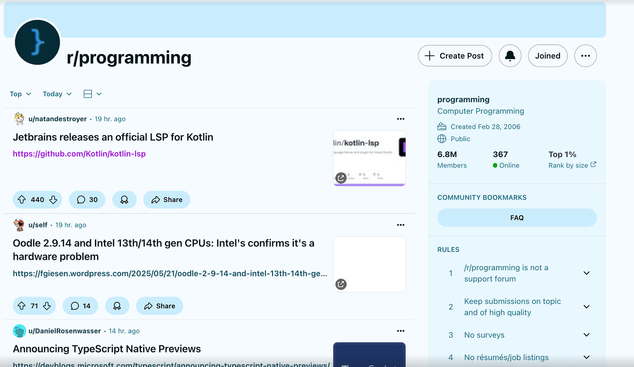Share the Oodle 2.9.14 post
Viewport: 634px width, 367px height.
click(x=159, y=306)
